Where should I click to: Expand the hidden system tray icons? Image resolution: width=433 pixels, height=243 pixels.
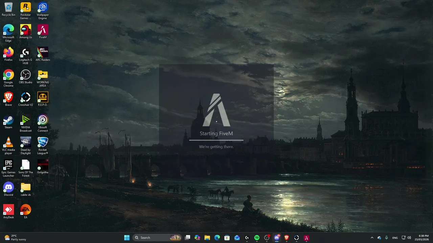pos(372,238)
